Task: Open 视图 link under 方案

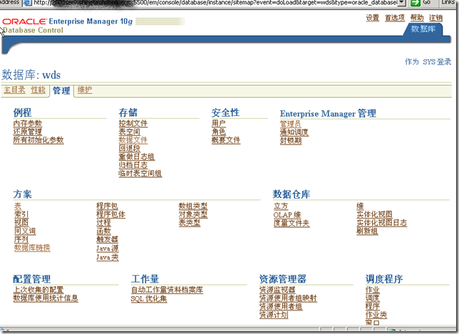Action: tap(21, 223)
